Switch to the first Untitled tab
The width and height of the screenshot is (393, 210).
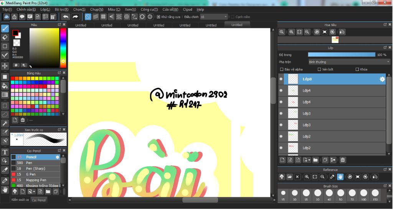click(81, 25)
